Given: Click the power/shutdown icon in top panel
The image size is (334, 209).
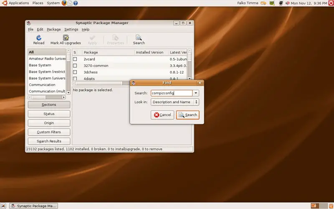Looking at the screenshot, I should [x=331, y=3].
